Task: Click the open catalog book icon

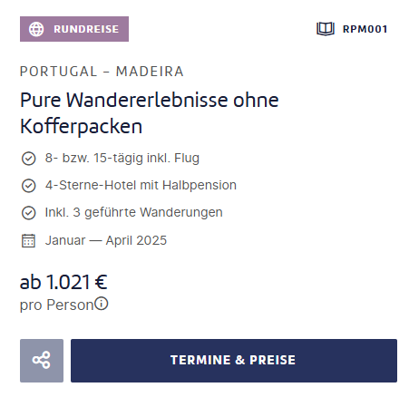Action: 326,29
